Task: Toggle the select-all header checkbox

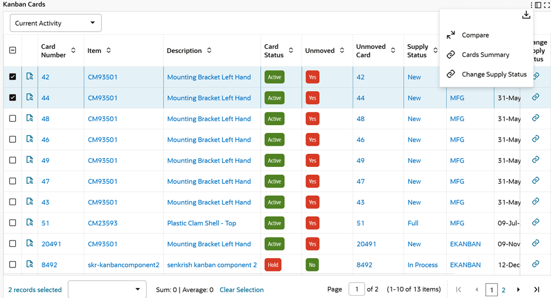Action: coord(12,50)
